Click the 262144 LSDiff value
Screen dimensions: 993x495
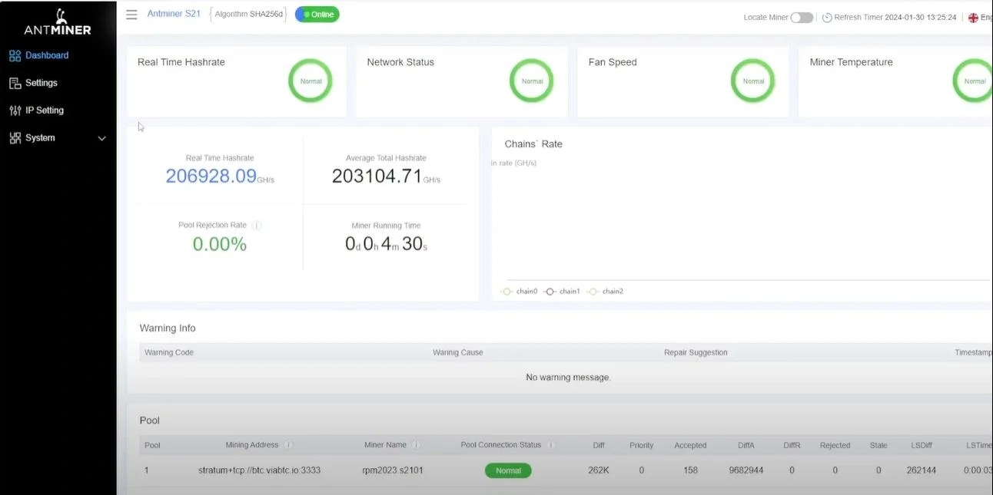click(922, 470)
